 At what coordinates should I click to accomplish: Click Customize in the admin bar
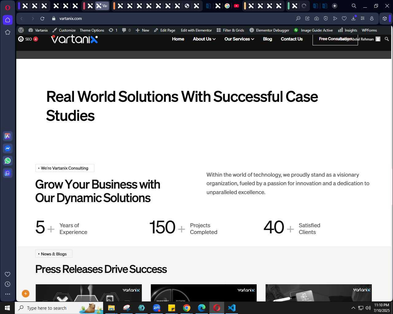(64, 30)
